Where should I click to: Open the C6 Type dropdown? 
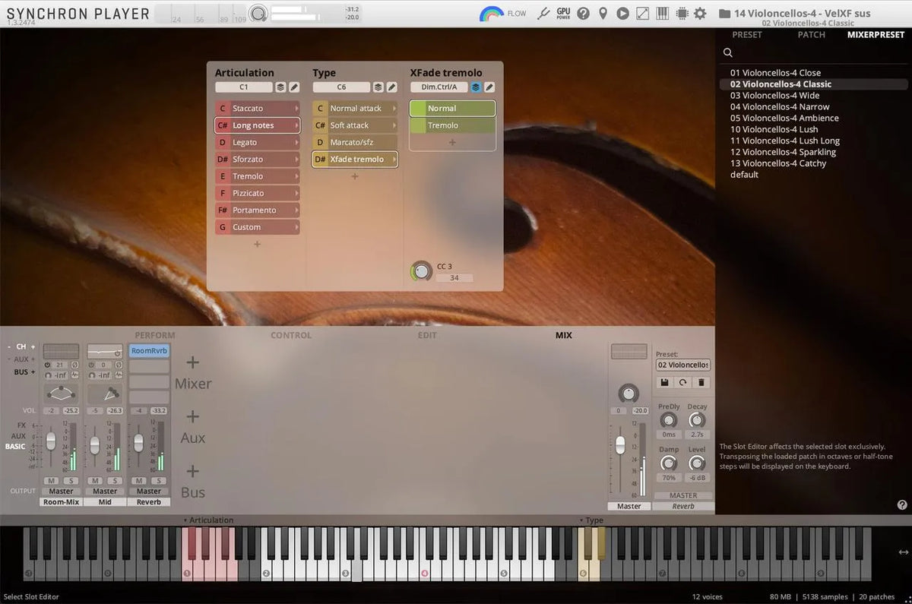click(340, 87)
